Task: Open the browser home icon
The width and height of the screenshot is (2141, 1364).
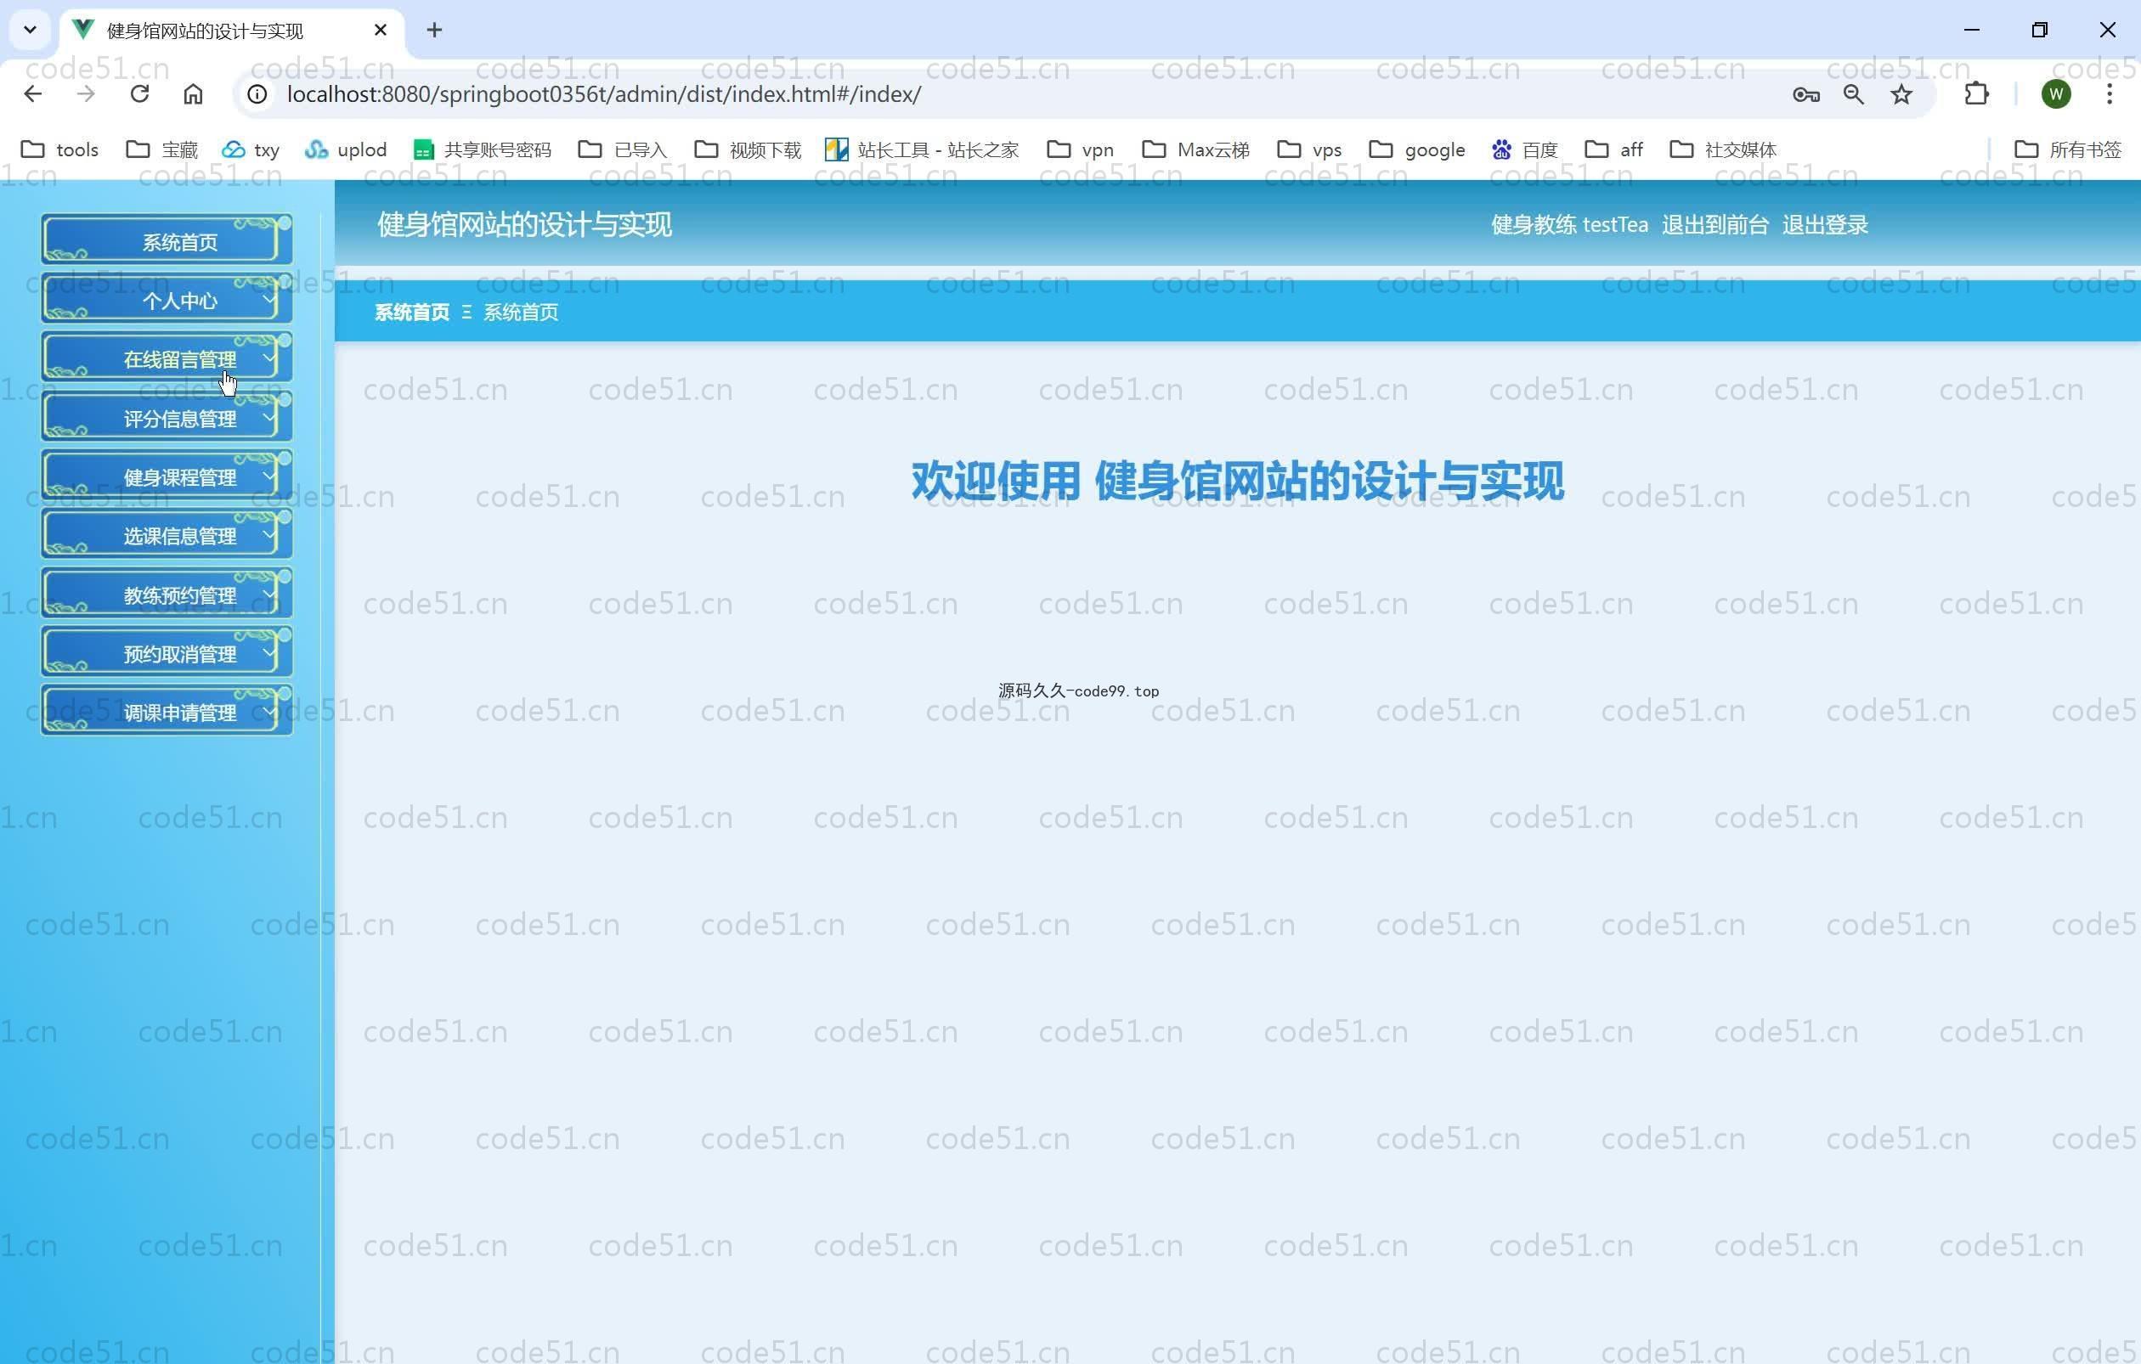Action: point(193,94)
